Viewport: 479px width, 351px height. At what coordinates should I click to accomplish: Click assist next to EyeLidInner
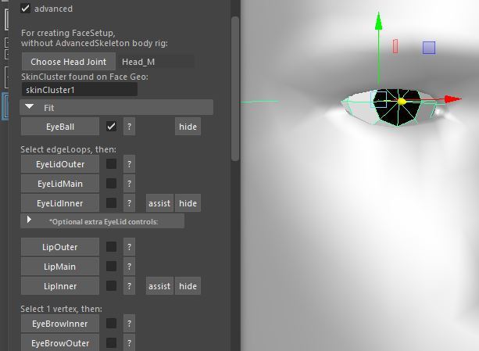click(x=159, y=203)
